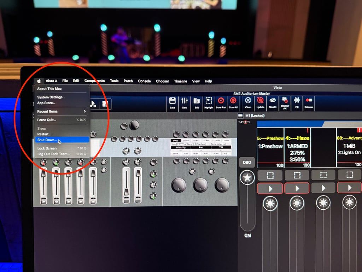Select the GOBO tab on console display
Viewport: 362px width, 272px height.
pos(196,141)
